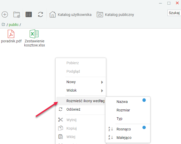This screenshot has height=144, width=181.
Task: Expand arrow next to Nowy
Action: pyautogui.click(x=102, y=82)
